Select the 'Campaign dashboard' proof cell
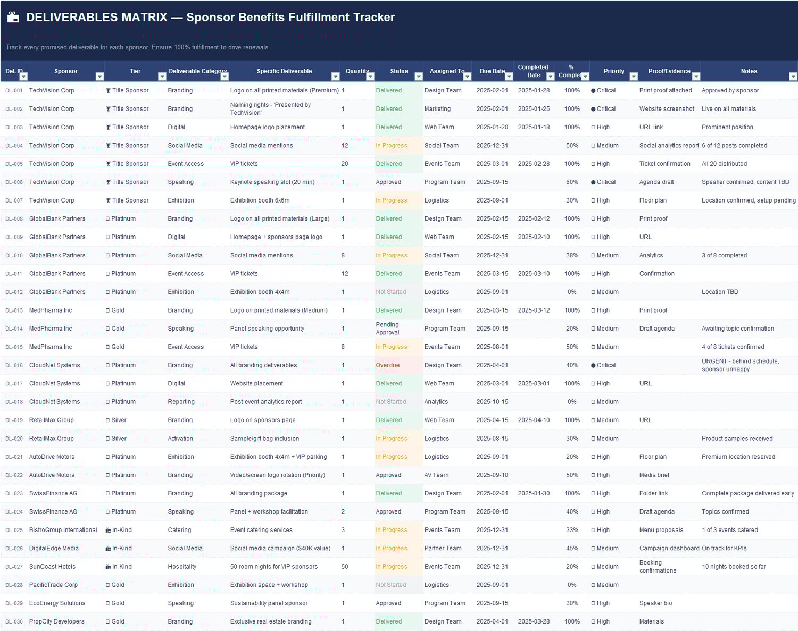Screen dimensions: 798x631 [669, 549]
